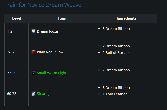
Task: Open the Dream Focus item link
Action: coord(48,31)
